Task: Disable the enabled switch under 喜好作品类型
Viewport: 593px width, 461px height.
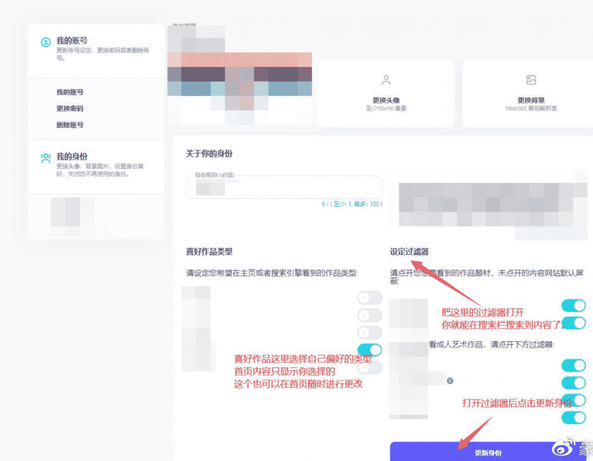Action: coord(369,350)
